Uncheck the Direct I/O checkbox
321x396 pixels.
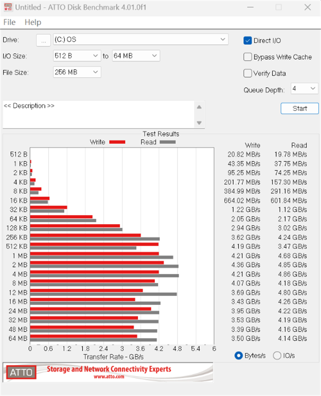pyautogui.click(x=248, y=41)
